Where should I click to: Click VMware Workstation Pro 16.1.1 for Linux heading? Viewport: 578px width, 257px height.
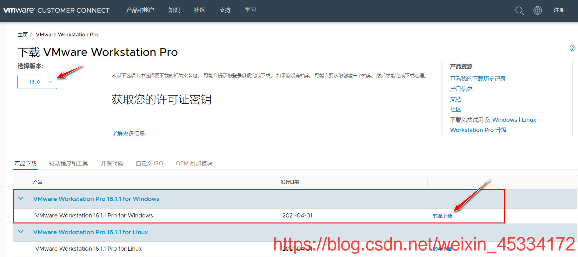pyautogui.click(x=90, y=232)
